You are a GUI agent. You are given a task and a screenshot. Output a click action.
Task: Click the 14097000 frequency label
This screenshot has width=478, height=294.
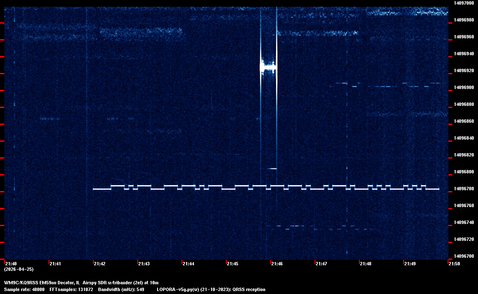[x=463, y=3]
